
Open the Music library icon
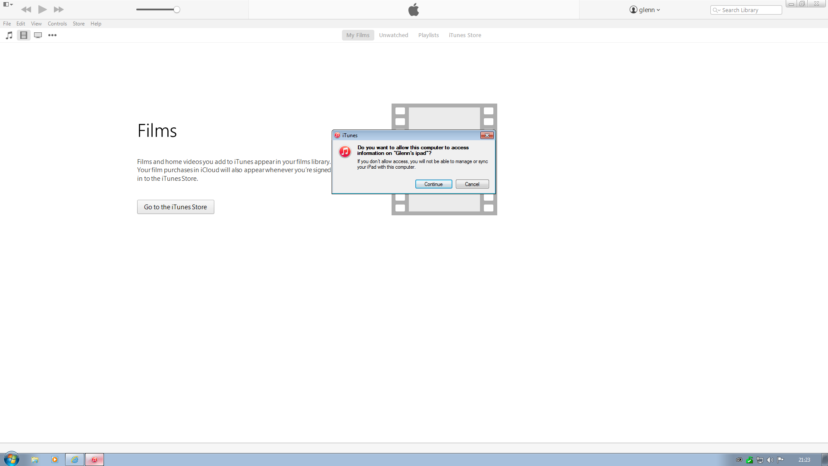point(9,35)
